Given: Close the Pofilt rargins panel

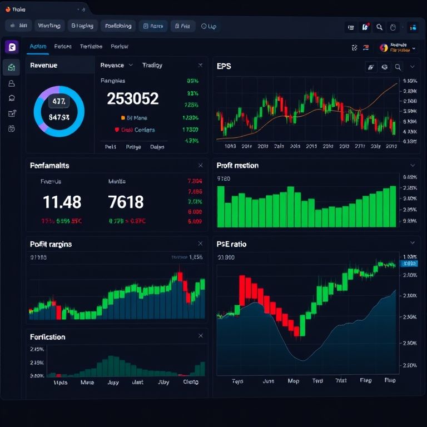Looking at the screenshot, I should 200,244.
